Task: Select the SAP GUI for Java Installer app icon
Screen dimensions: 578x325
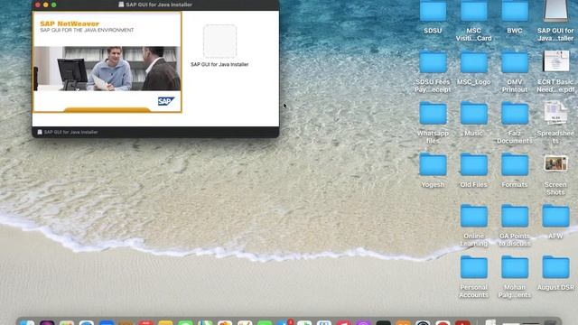Action: click(219, 42)
